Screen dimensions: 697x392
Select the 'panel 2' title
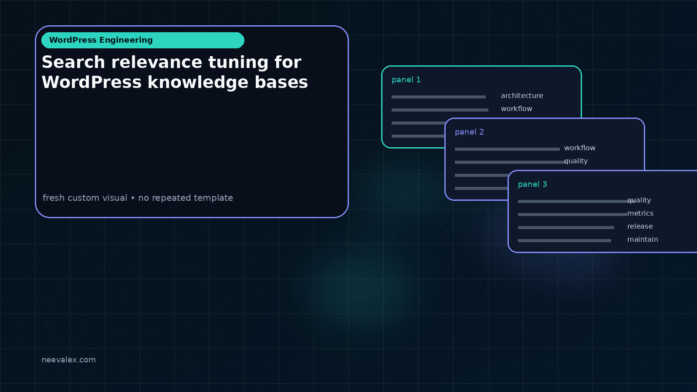(469, 132)
